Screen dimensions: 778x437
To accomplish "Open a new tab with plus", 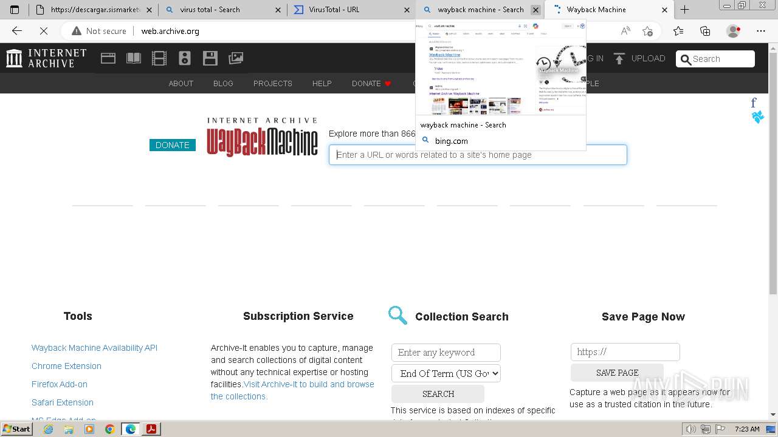I will (x=684, y=10).
